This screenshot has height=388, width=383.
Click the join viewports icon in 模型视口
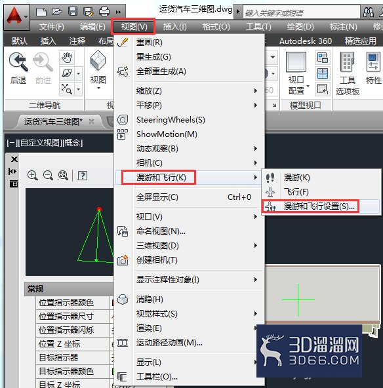pyautogui.click(x=323, y=73)
